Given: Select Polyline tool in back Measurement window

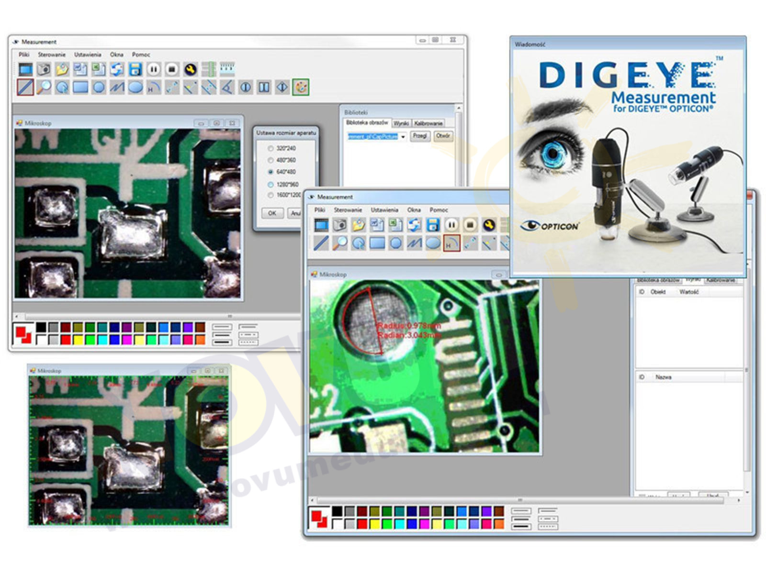Looking at the screenshot, I should click(117, 87).
